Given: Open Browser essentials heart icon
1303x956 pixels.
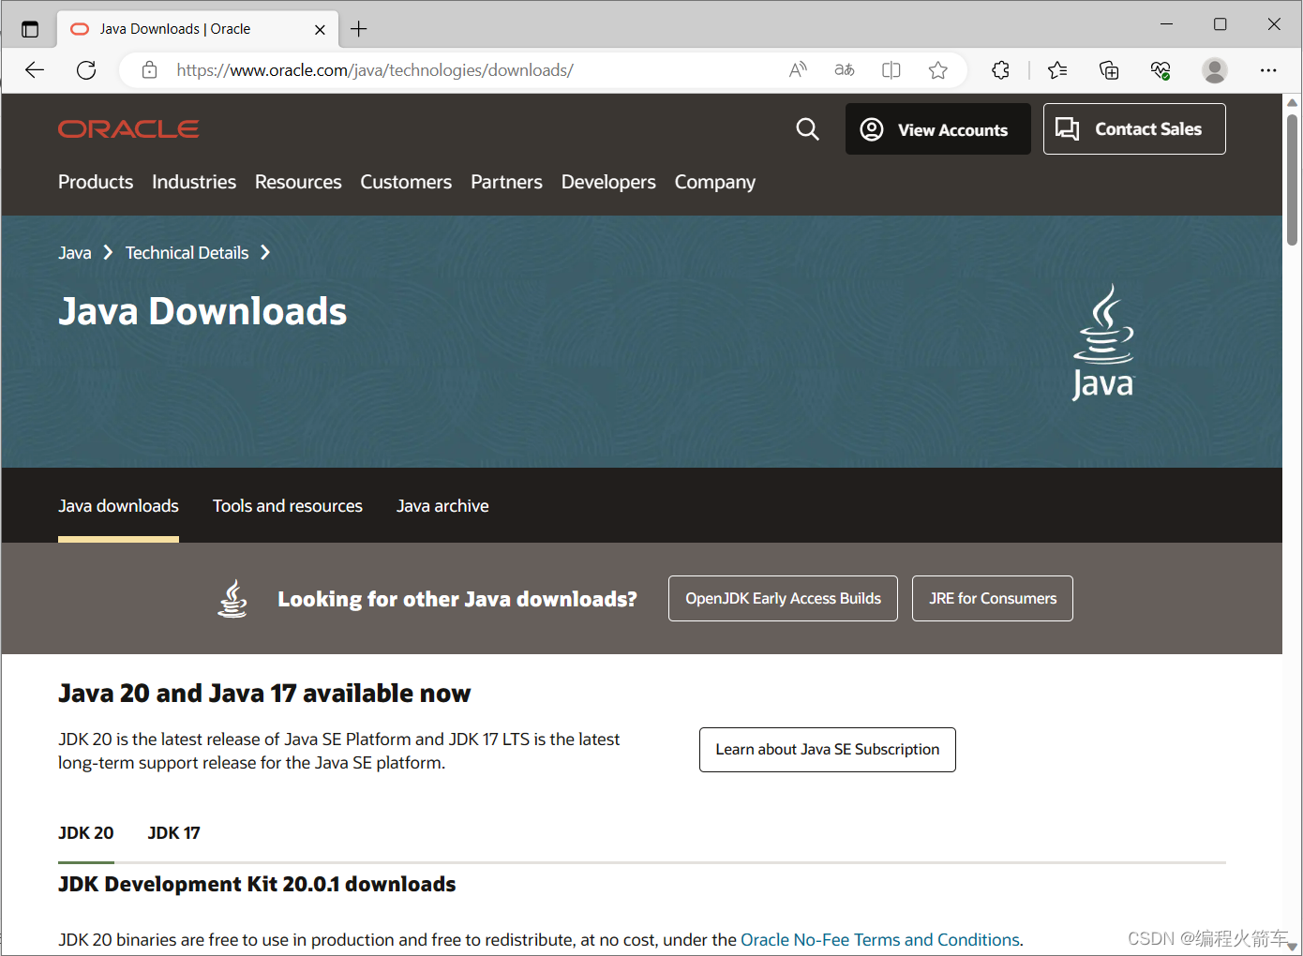Looking at the screenshot, I should [1161, 70].
